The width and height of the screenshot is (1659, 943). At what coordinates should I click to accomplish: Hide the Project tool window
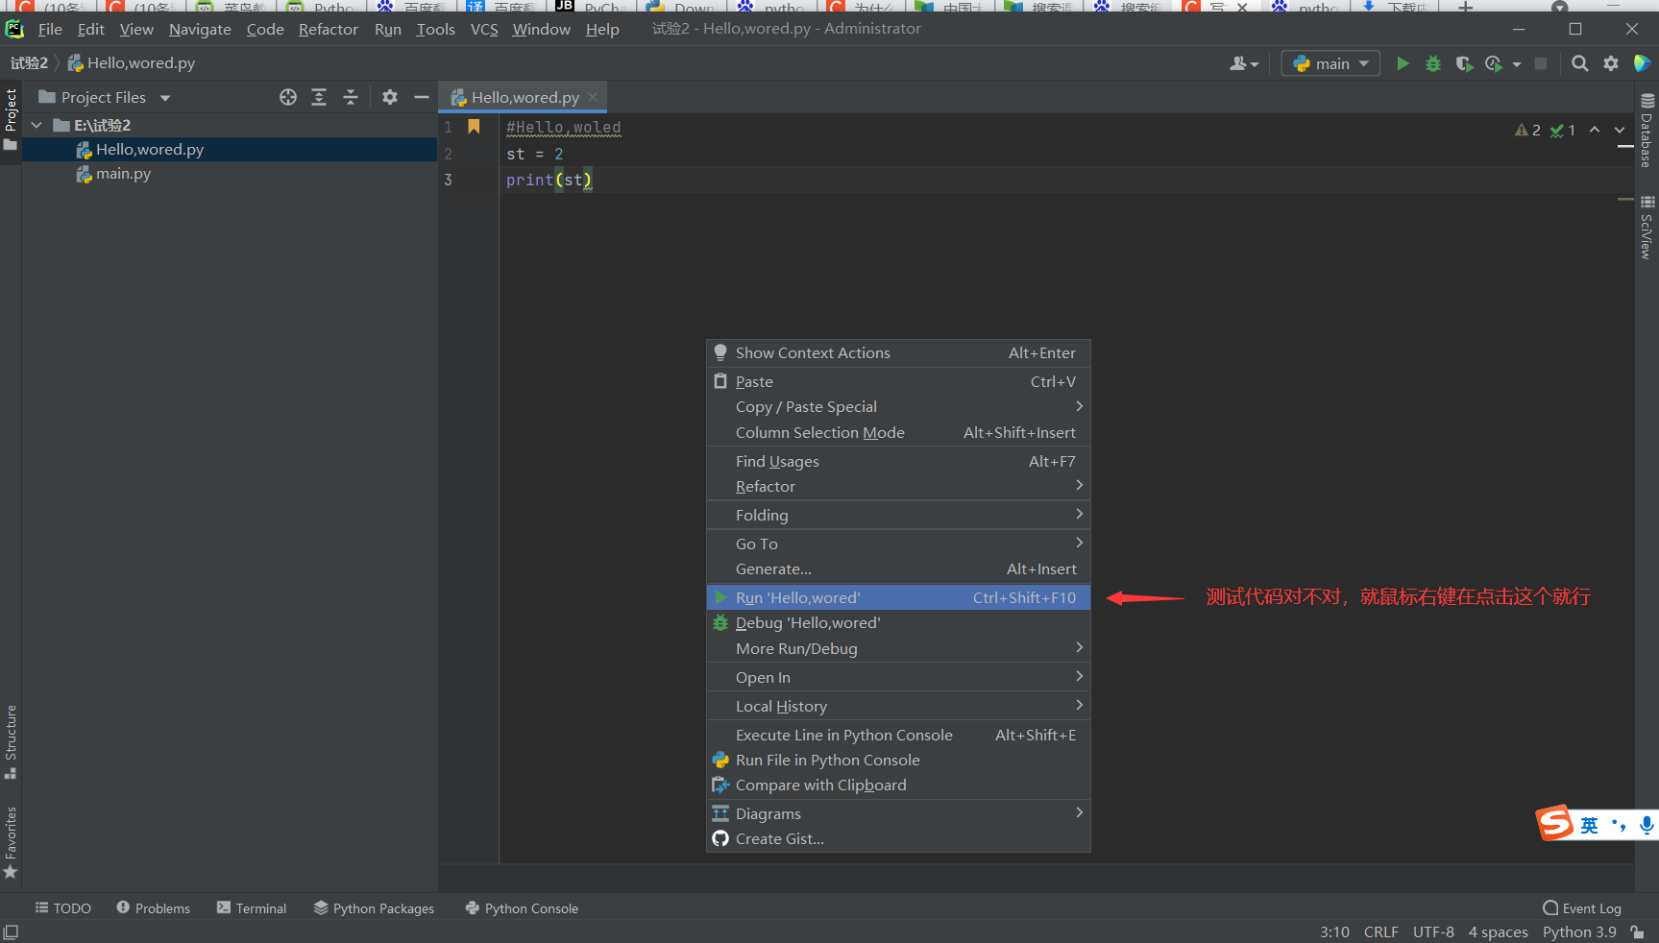click(x=421, y=97)
